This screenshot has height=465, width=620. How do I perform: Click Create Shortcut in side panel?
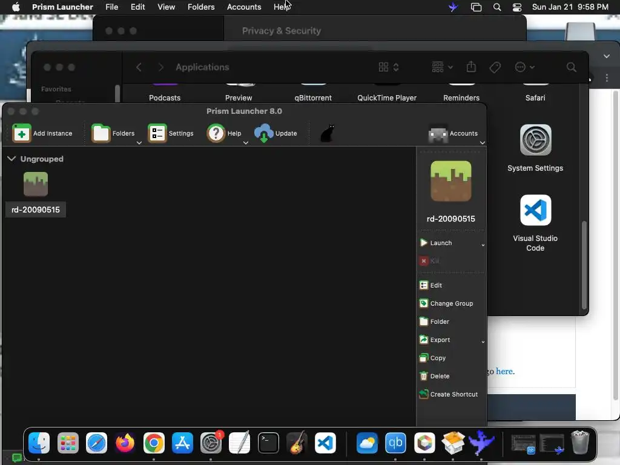click(x=449, y=394)
